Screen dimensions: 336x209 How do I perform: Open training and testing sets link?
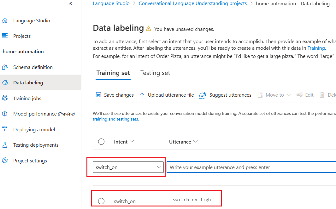[x=116, y=119]
